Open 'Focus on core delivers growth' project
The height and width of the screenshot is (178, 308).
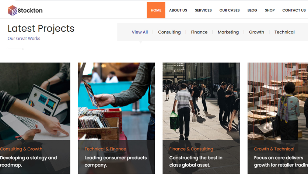(x=281, y=161)
